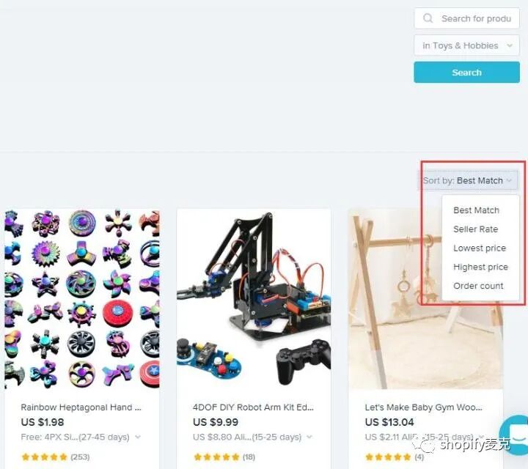This screenshot has height=469, width=528.
Task: Click star rating of Rainbow Heptagonal Hand product
Action: pos(44,457)
